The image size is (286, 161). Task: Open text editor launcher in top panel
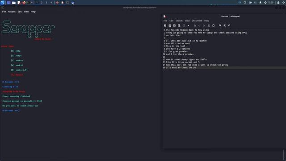click(19, 3)
